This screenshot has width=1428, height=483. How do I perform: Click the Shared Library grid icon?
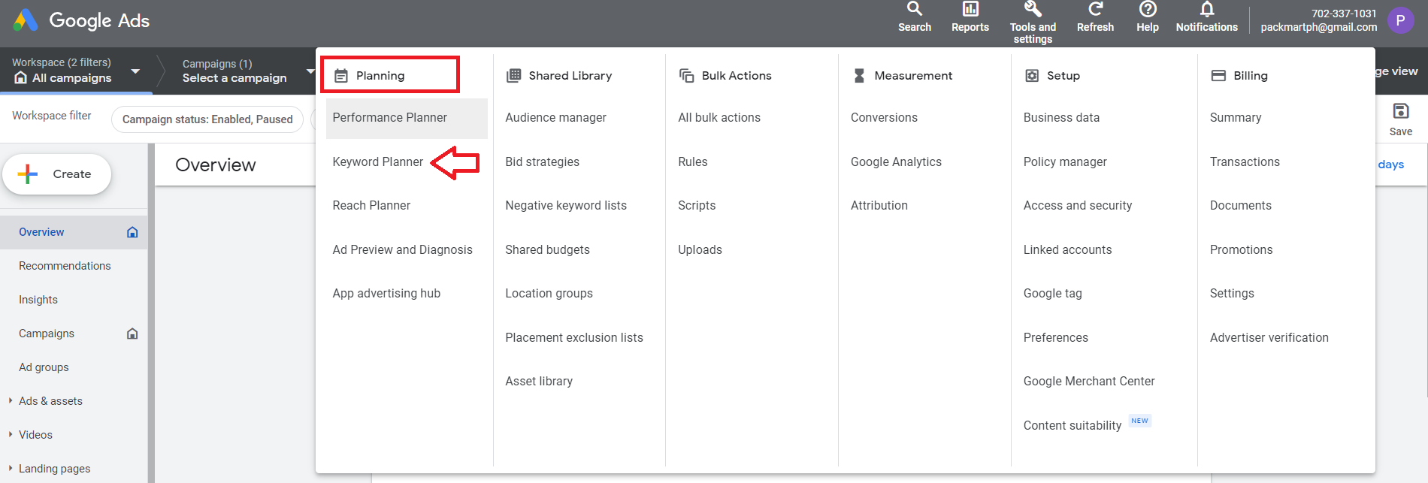[x=514, y=75]
